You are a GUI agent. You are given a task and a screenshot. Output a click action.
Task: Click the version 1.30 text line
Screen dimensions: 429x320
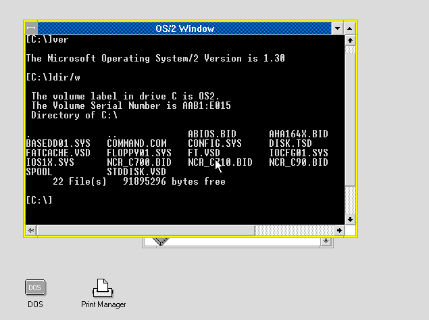click(x=155, y=58)
